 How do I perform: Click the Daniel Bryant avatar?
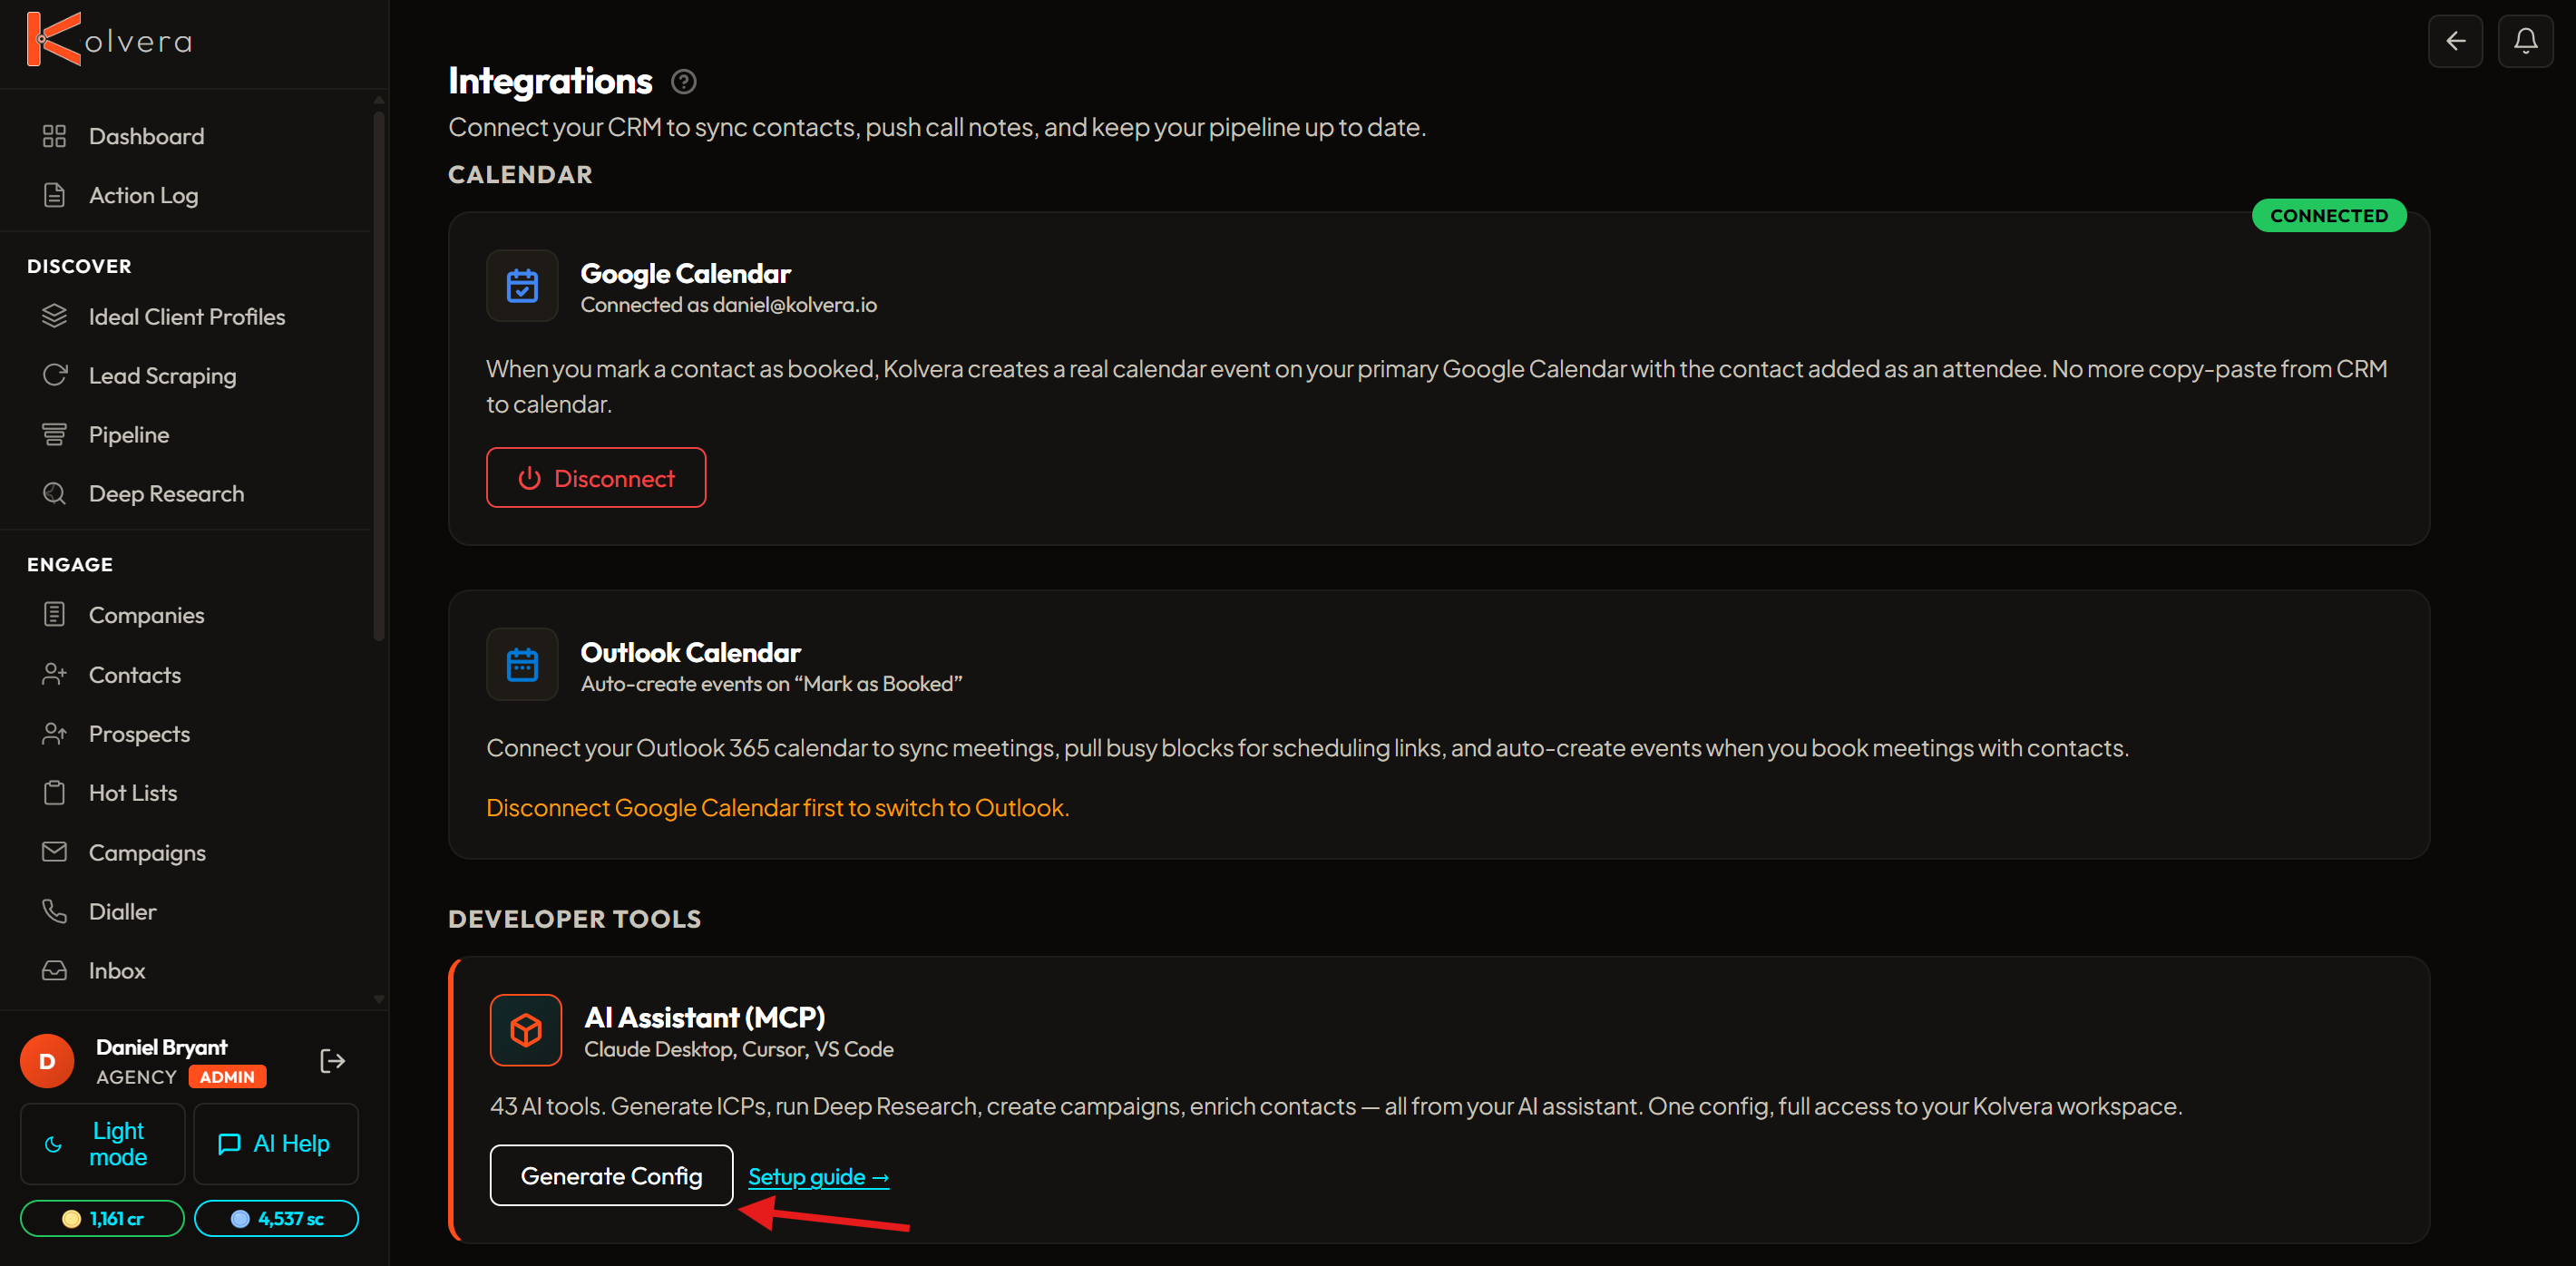tap(47, 1061)
